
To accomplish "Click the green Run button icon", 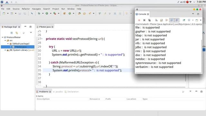I will tap(47, 14).
